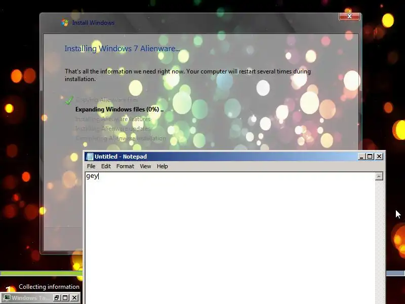
Task: Click the "Collecting information" stage label
Action: pyautogui.click(x=49, y=287)
